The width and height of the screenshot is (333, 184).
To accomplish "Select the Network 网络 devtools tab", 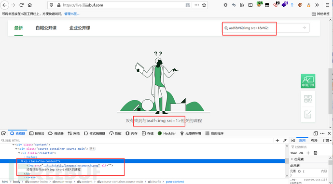I will [74, 133].
